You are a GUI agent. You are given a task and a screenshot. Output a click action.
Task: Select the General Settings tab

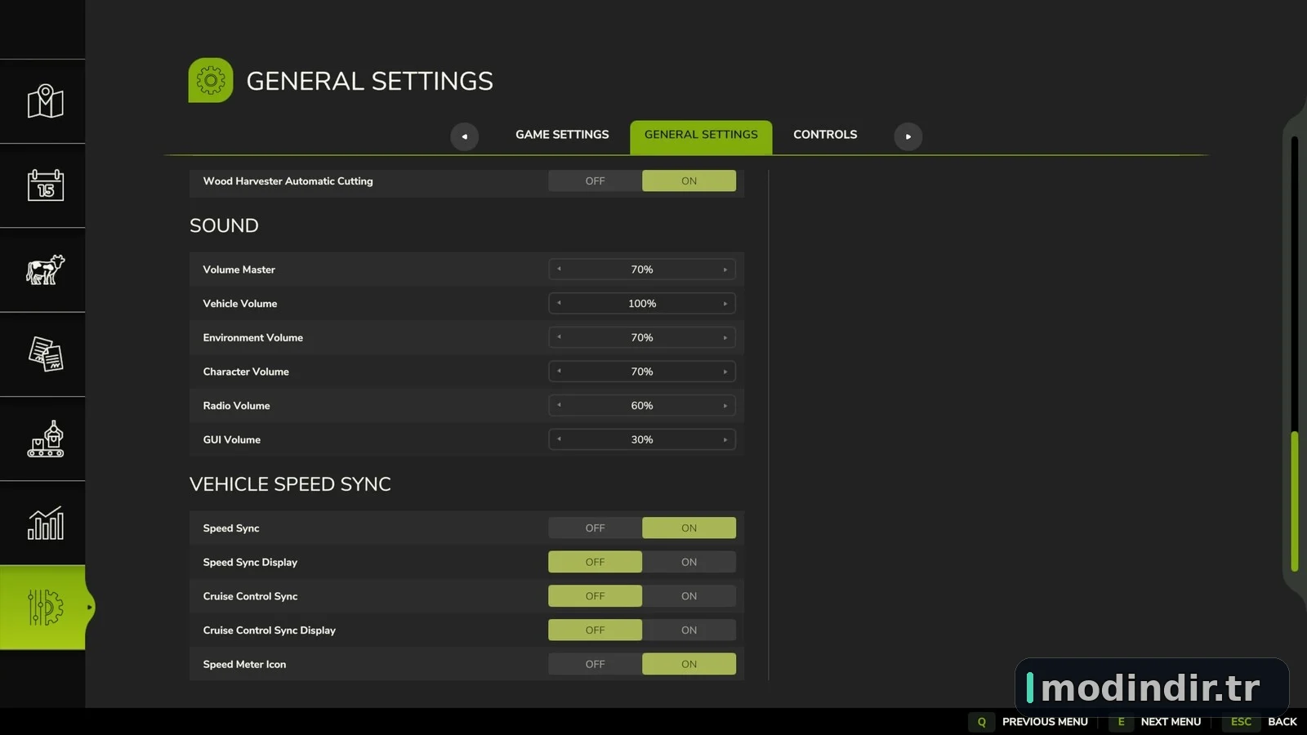click(x=701, y=136)
